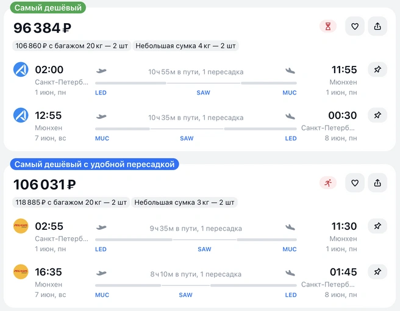Click the blue airline logo at 02:00 flight

pos(21,70)
